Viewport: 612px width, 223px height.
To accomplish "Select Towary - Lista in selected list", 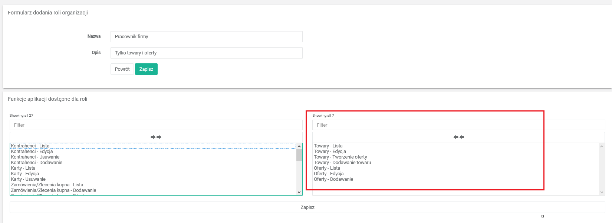I will [x=328, y=146].
